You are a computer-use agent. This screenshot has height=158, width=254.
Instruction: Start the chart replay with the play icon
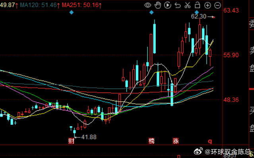(167, 5)
